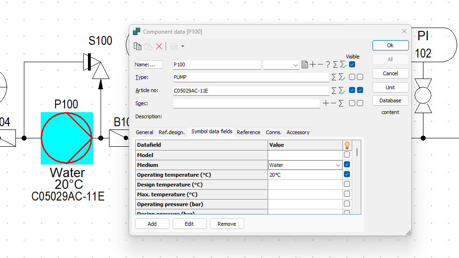
Task: Close the Component data dialog
Action: click(404, 31)
